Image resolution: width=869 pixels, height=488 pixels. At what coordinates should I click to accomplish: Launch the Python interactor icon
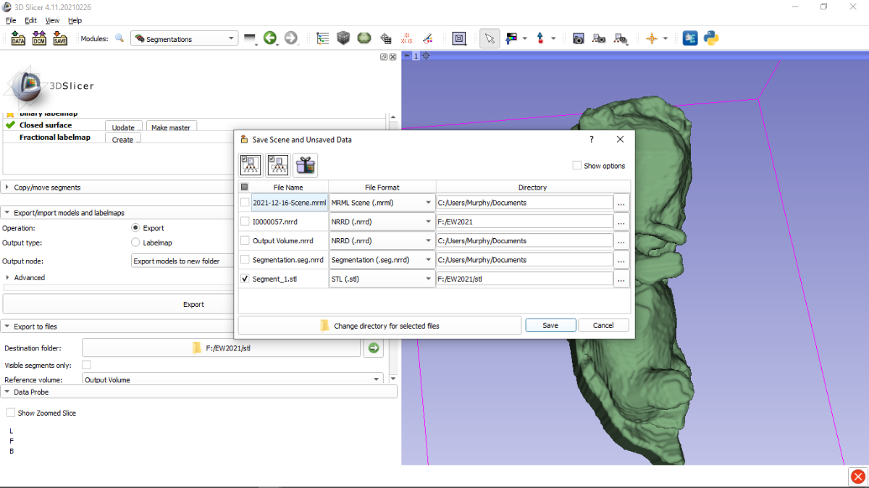[x=710, y=38]
